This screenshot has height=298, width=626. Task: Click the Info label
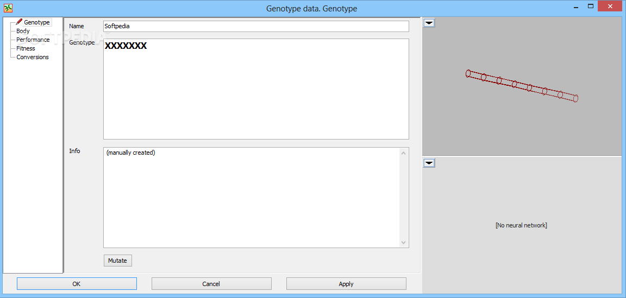tap(74, 151)
